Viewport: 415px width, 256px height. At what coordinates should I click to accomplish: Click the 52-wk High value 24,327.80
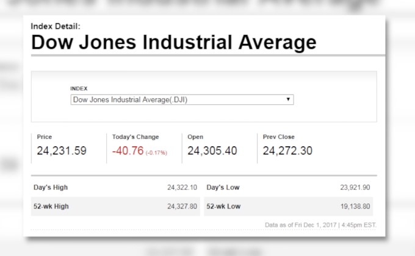182,206
